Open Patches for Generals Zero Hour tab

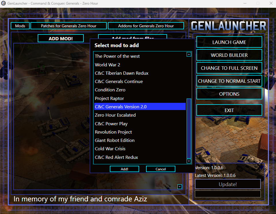point(68,26)
